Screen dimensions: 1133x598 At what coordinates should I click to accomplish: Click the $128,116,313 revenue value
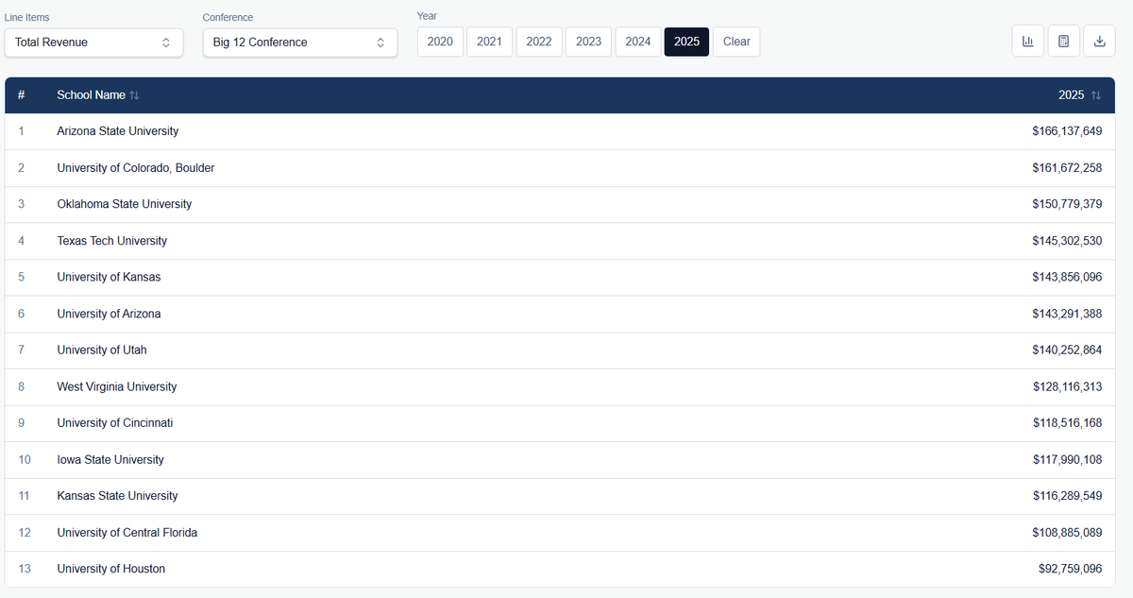point(1067,386)
